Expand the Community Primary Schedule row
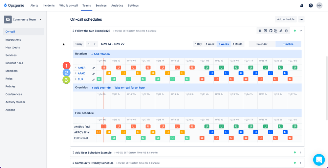The image size is (328, 168). pos(300,163)
